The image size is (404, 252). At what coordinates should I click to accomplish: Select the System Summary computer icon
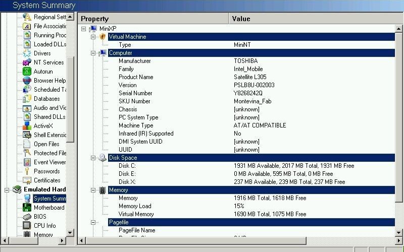27,199
